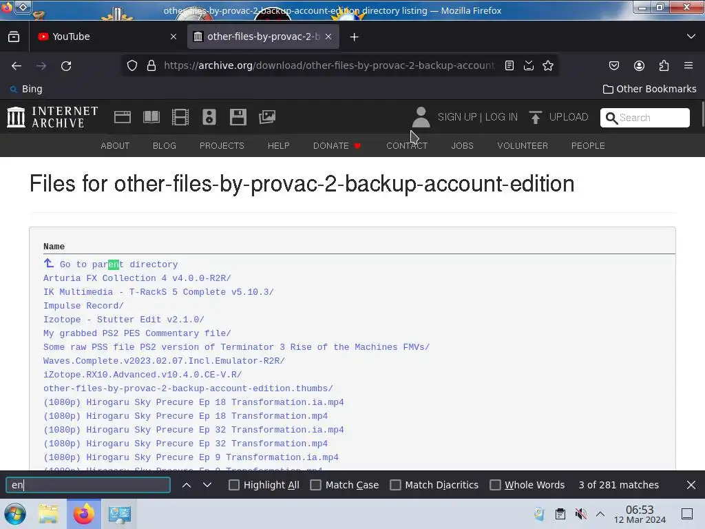The width and height of the screenshot is (705, 529).
Task: Enable Match Diacritics checkbox
Action: [x=395, y=485]
